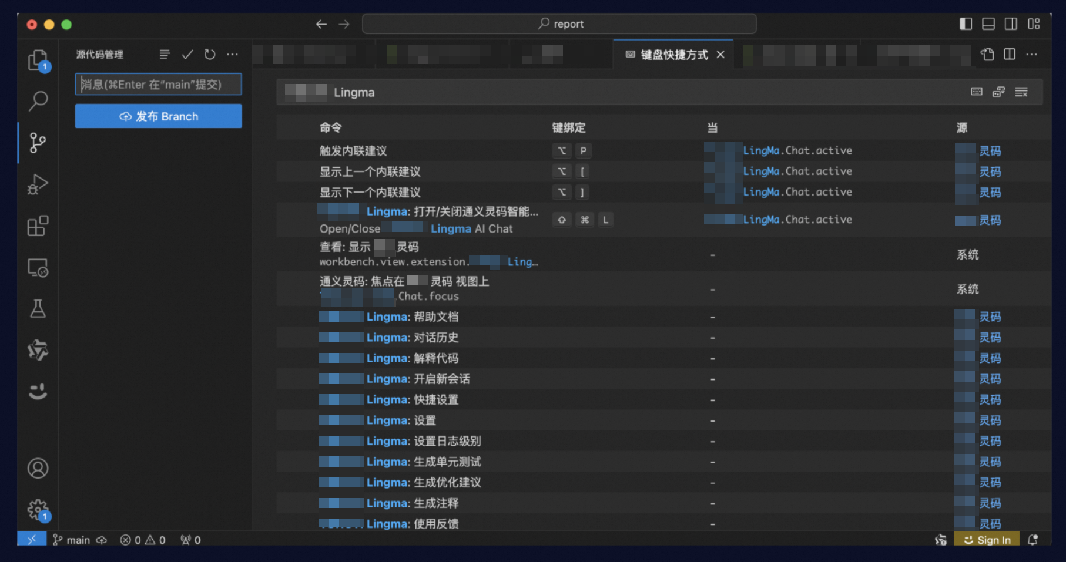
Task: Open notifications bell in status bar
Action: (x=1033, y=540)
